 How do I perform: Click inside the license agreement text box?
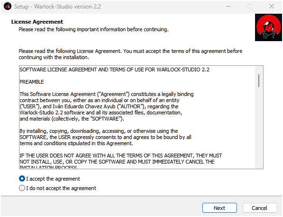click(x=137, y=117)
